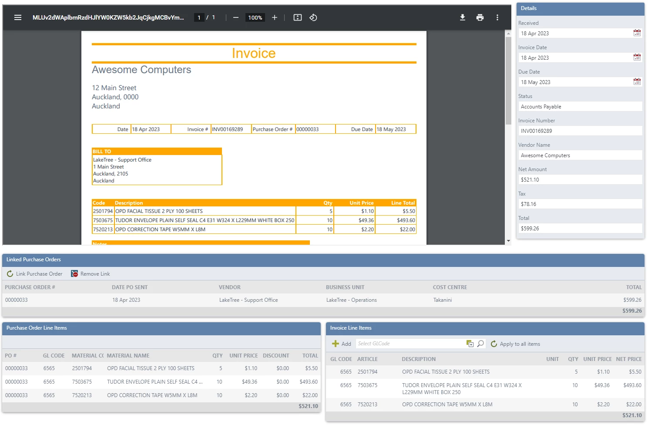
Task: Click the Total amount field $599.26
Action: coord(580,229)
